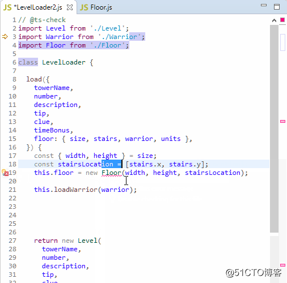Click 'description,' on line 11
The height and width of the screenshot is (283, 287).
(57, 105)
